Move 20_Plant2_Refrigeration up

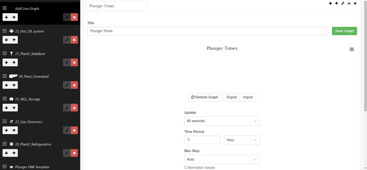tap(14, 153)
